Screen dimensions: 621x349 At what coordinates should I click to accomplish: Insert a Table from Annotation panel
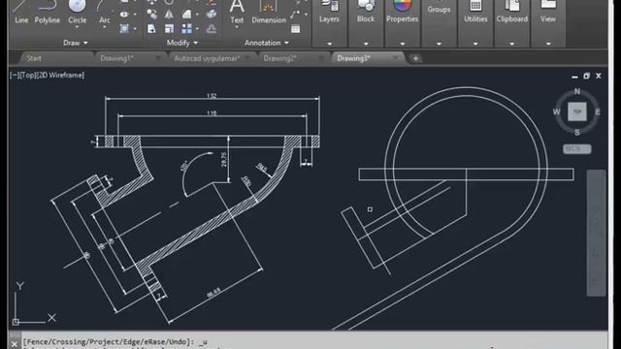(295, 29)
